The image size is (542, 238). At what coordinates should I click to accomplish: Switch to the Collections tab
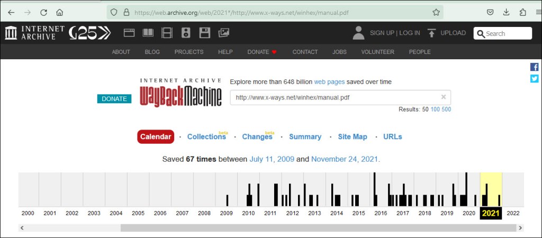tap(207, 137)
